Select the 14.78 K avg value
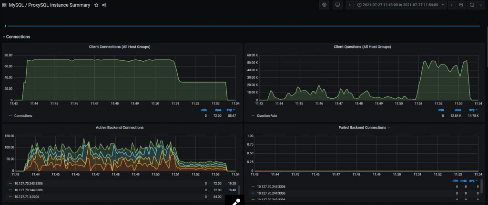Screen dimensions: 488x205 point(472,116)
